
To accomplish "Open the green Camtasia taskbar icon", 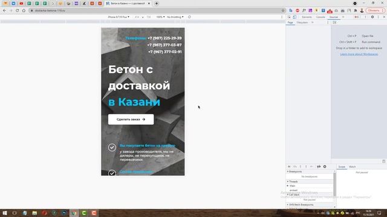I will click(x=84, y=213).
